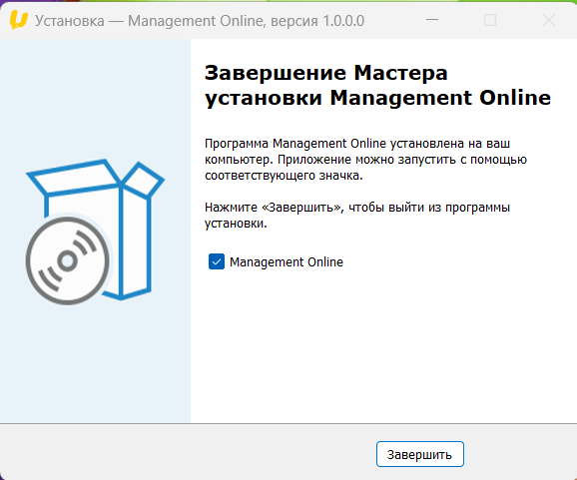Uncheck the Management Online launch checkbox
577x480 pixels.
[217, 261]
